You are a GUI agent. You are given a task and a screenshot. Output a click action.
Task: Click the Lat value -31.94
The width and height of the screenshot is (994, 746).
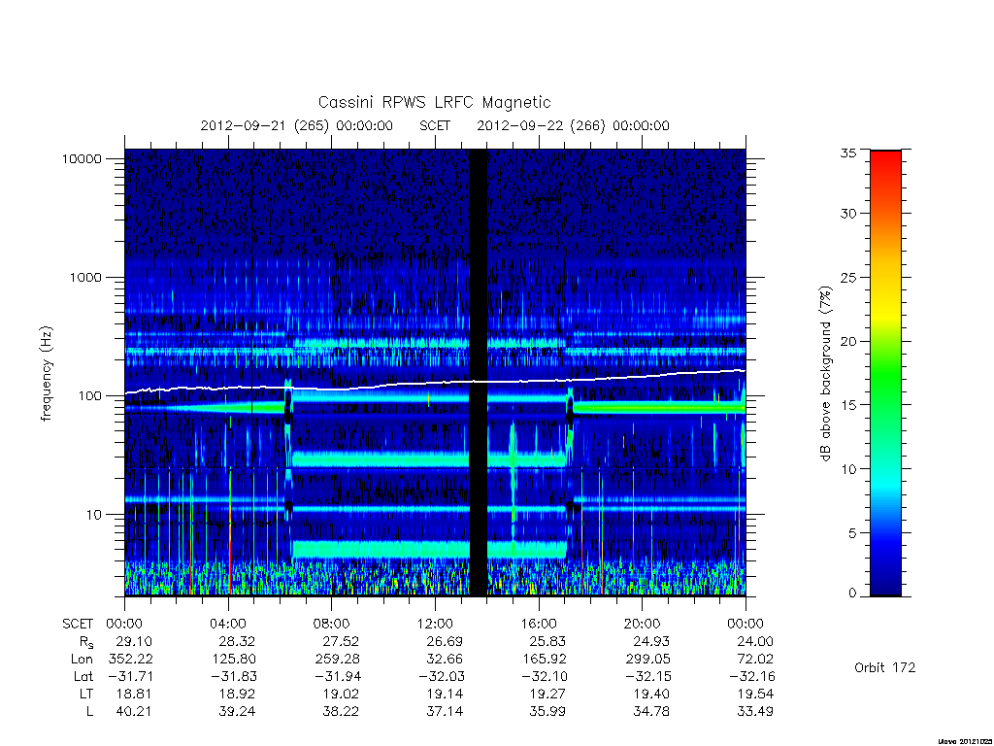pyautogui.click(x=337, y=676)
